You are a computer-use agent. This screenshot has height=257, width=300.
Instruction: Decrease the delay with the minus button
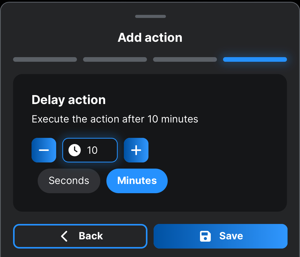(x=44, y=150)
